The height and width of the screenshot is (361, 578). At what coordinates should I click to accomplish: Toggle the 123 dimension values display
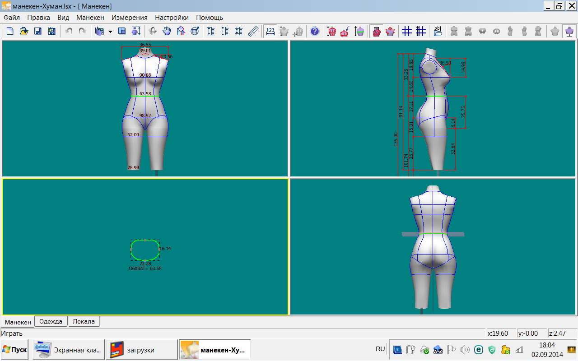[270, 31]
